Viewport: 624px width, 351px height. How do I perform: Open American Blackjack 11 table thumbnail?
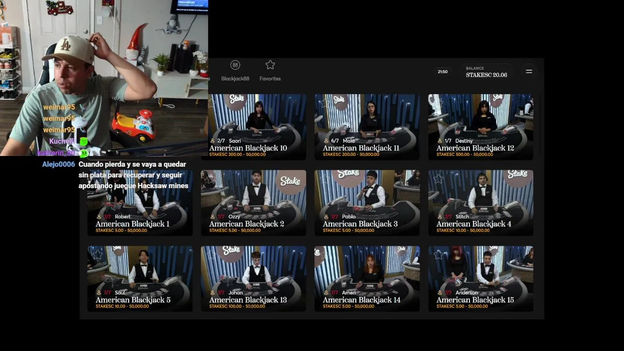tap(367, 127)
